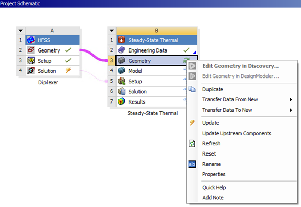Screen dimensions: 301x207
Task: Choose Edit Geometry in Discovery
Action: [241, 66]
